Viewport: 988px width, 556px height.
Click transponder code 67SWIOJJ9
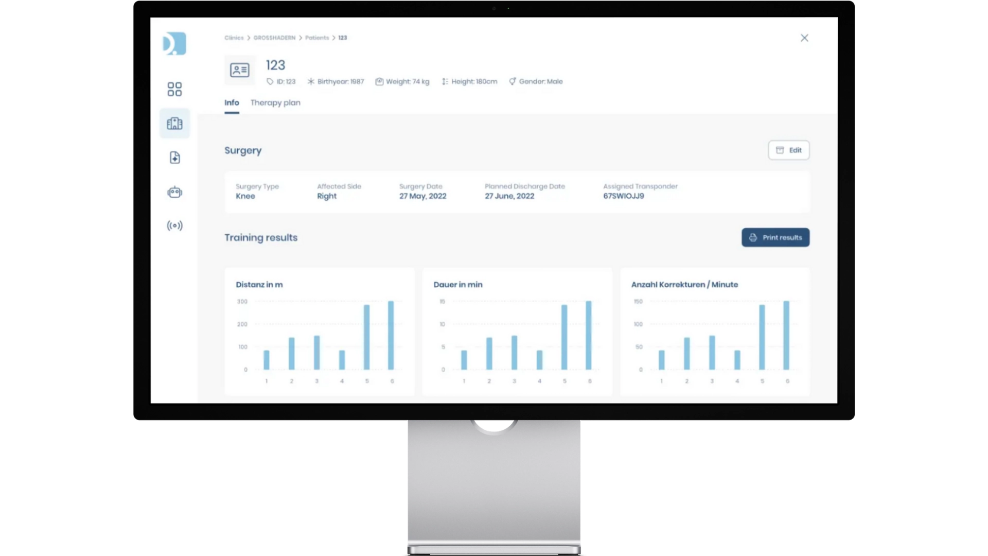click(x=624, y=196)
